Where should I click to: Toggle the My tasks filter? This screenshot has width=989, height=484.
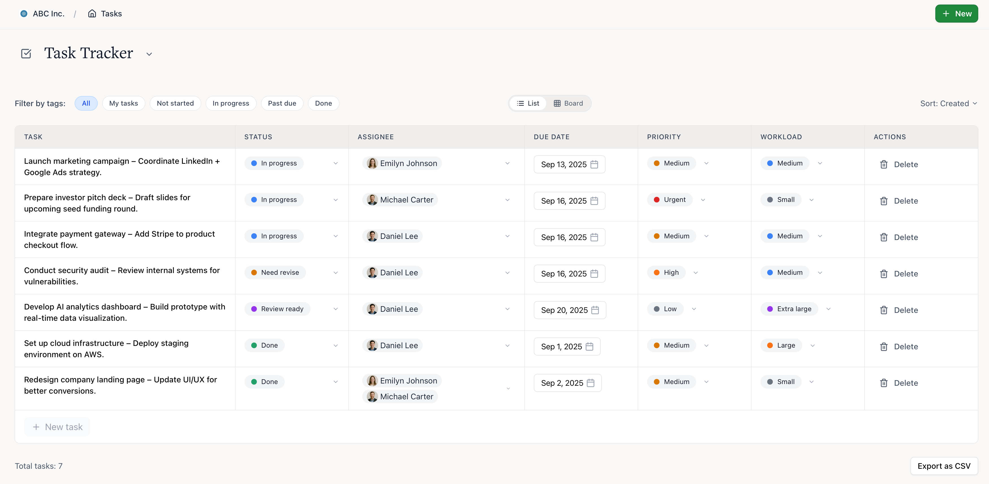click(x=124, y=103)
